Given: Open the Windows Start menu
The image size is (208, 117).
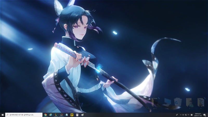Looking at the screenshot, I should [3, 115].
